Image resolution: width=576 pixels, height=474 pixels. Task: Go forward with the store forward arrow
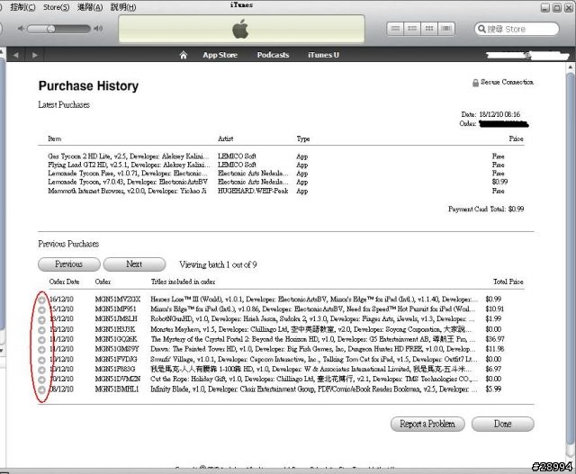pos(34,55)
